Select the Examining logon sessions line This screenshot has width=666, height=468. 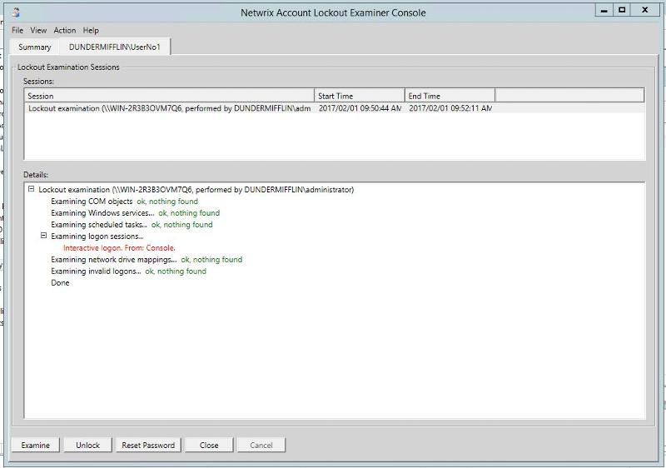[97, 236]
